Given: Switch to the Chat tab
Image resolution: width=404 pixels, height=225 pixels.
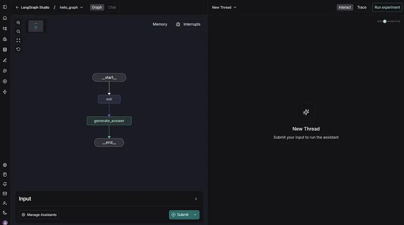Looking at the screenshot, I should coord(112,8).
